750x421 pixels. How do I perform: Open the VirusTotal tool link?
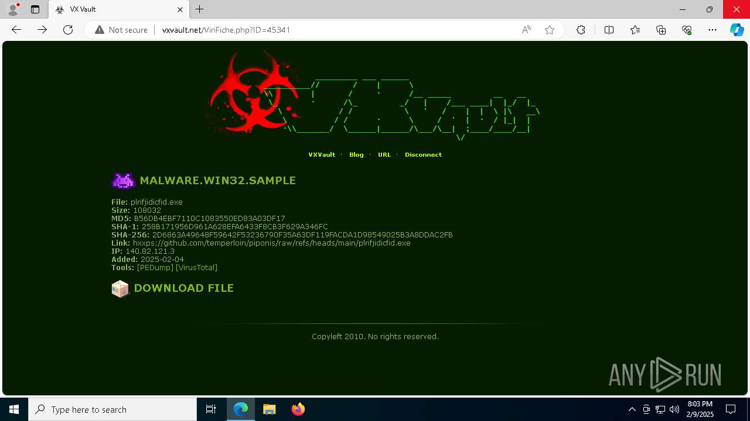[196, 268]
